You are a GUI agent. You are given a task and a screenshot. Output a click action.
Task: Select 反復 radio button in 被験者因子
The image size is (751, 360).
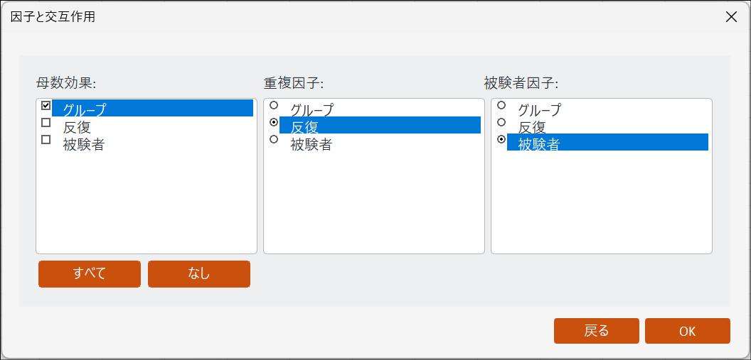(x=501, y=123)
